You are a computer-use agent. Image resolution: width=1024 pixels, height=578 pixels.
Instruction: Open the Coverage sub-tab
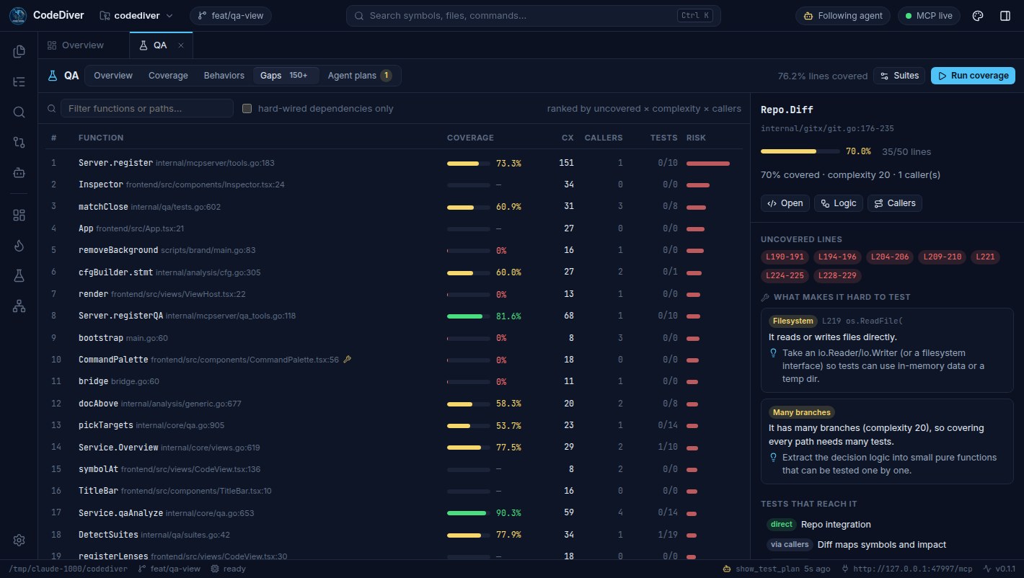[168, 76]
